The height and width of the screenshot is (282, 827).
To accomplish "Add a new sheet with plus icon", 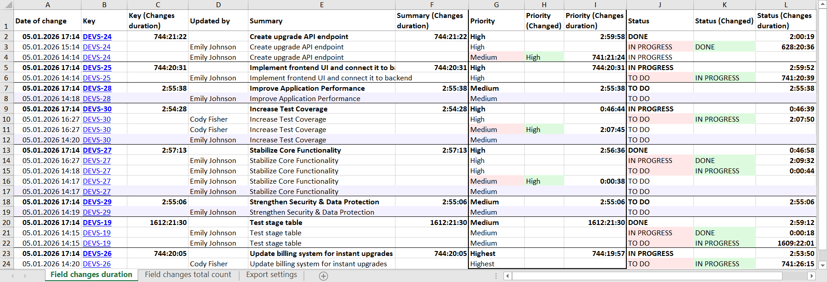I will coord(323,276).
